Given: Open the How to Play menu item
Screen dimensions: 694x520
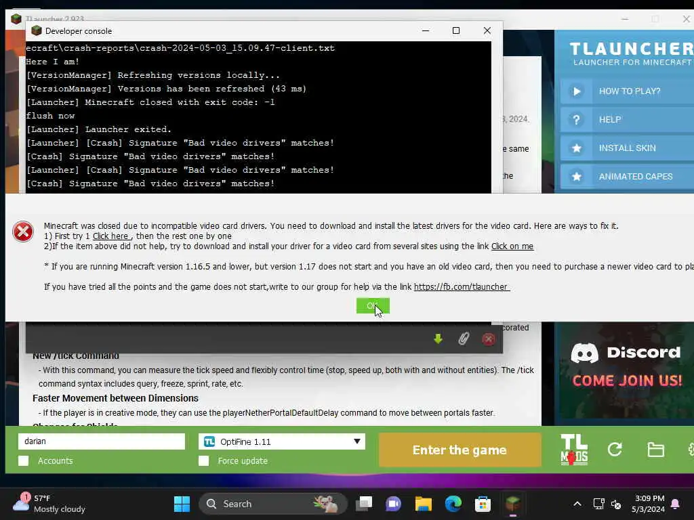Looking at the screenshot, I should (x=627, y=91).
